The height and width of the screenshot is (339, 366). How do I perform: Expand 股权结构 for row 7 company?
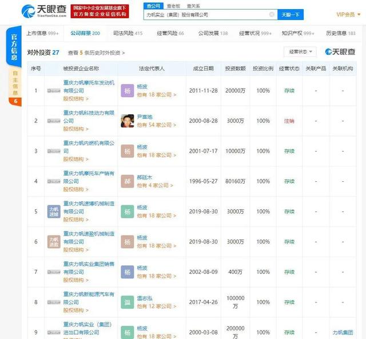coord(76,280)
